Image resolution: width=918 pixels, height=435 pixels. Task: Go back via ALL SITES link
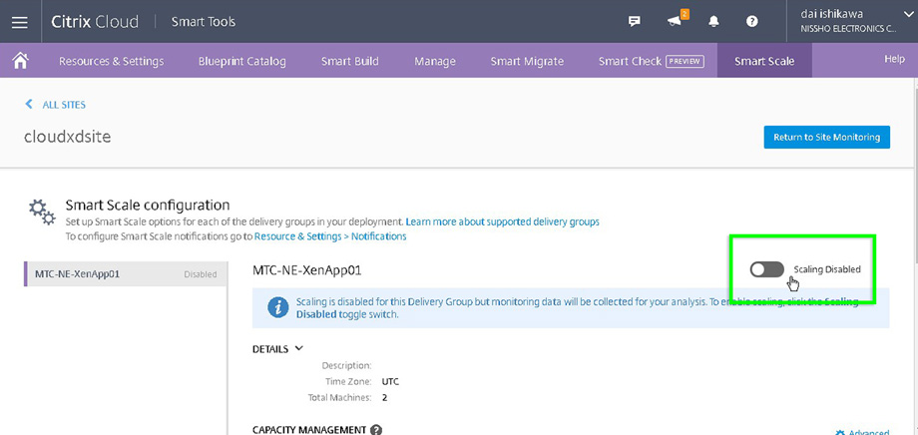(64, 105)
